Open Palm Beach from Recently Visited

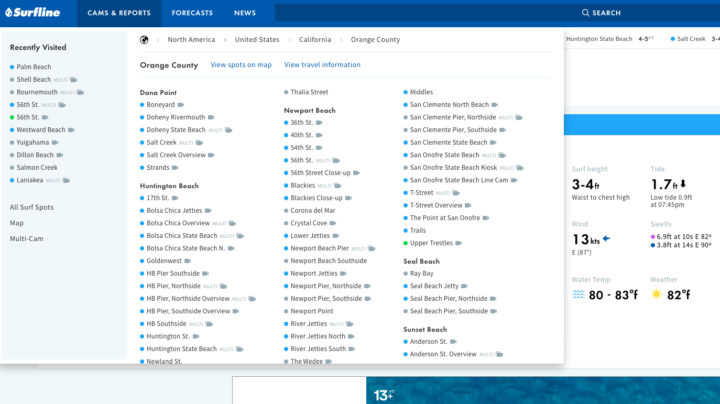click(34, 67)
